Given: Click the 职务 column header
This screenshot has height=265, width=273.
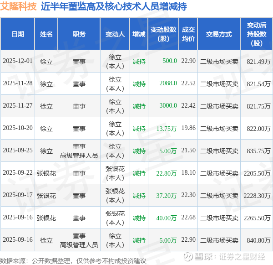Looking at the screenshot, I should point(79,34).
